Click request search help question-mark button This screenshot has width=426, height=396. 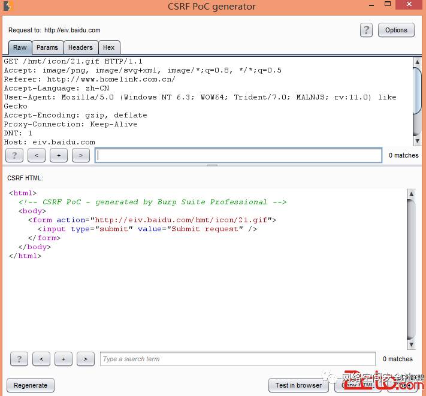tap(14, 155)
